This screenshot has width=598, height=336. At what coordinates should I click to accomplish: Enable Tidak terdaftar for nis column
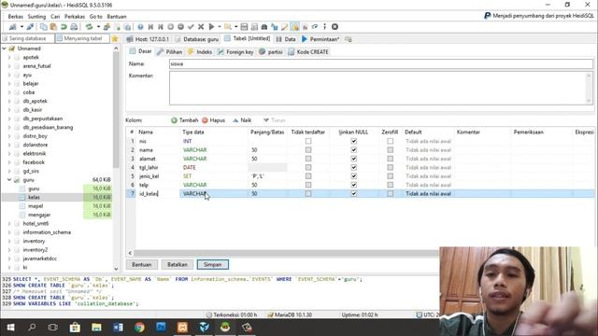[308, 141]
